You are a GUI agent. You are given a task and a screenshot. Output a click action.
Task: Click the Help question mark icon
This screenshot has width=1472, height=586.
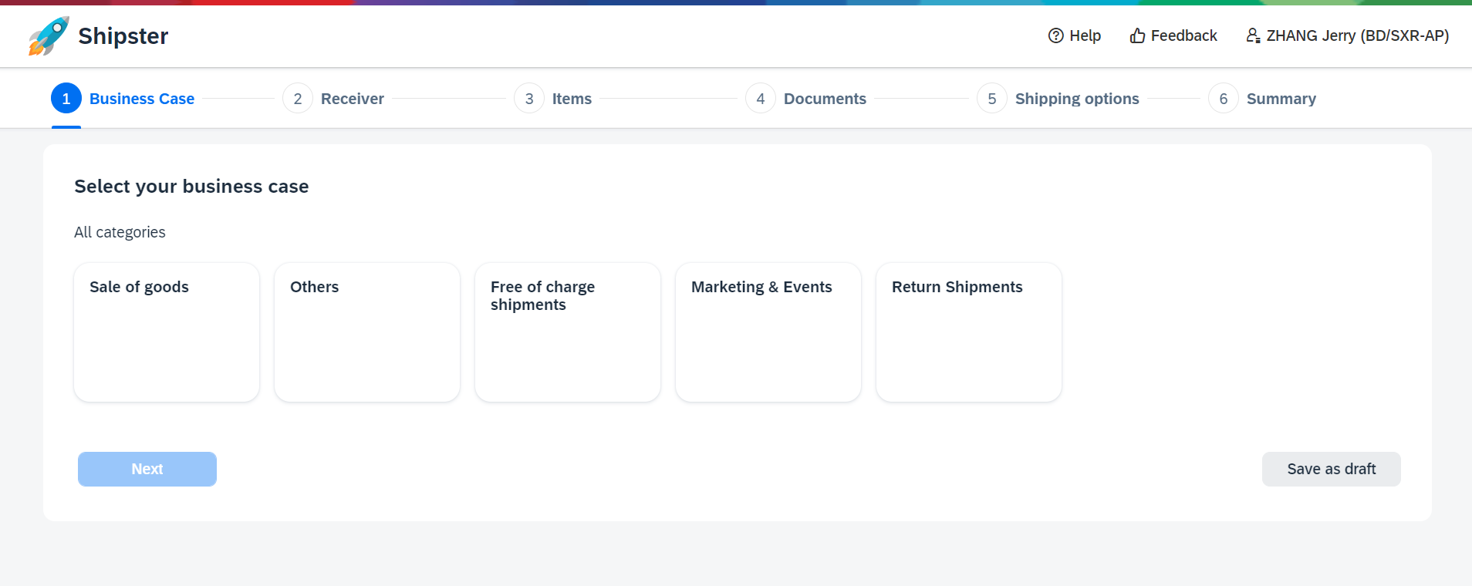1055,35
